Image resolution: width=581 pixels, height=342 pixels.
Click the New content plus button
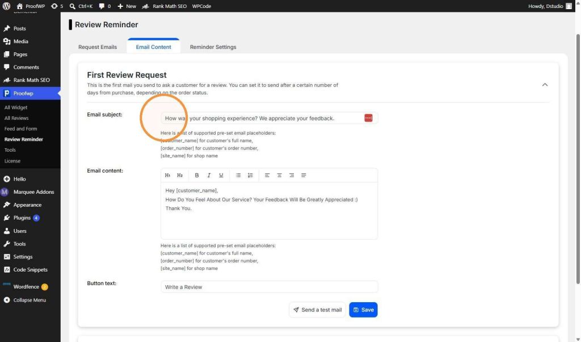(127, 6)
